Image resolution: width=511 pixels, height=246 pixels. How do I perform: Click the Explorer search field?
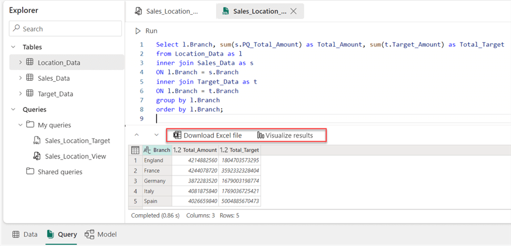point(65,29)
